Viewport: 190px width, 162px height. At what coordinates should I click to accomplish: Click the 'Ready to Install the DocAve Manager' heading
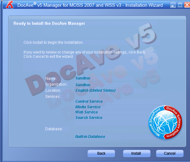tap(49, 23)
